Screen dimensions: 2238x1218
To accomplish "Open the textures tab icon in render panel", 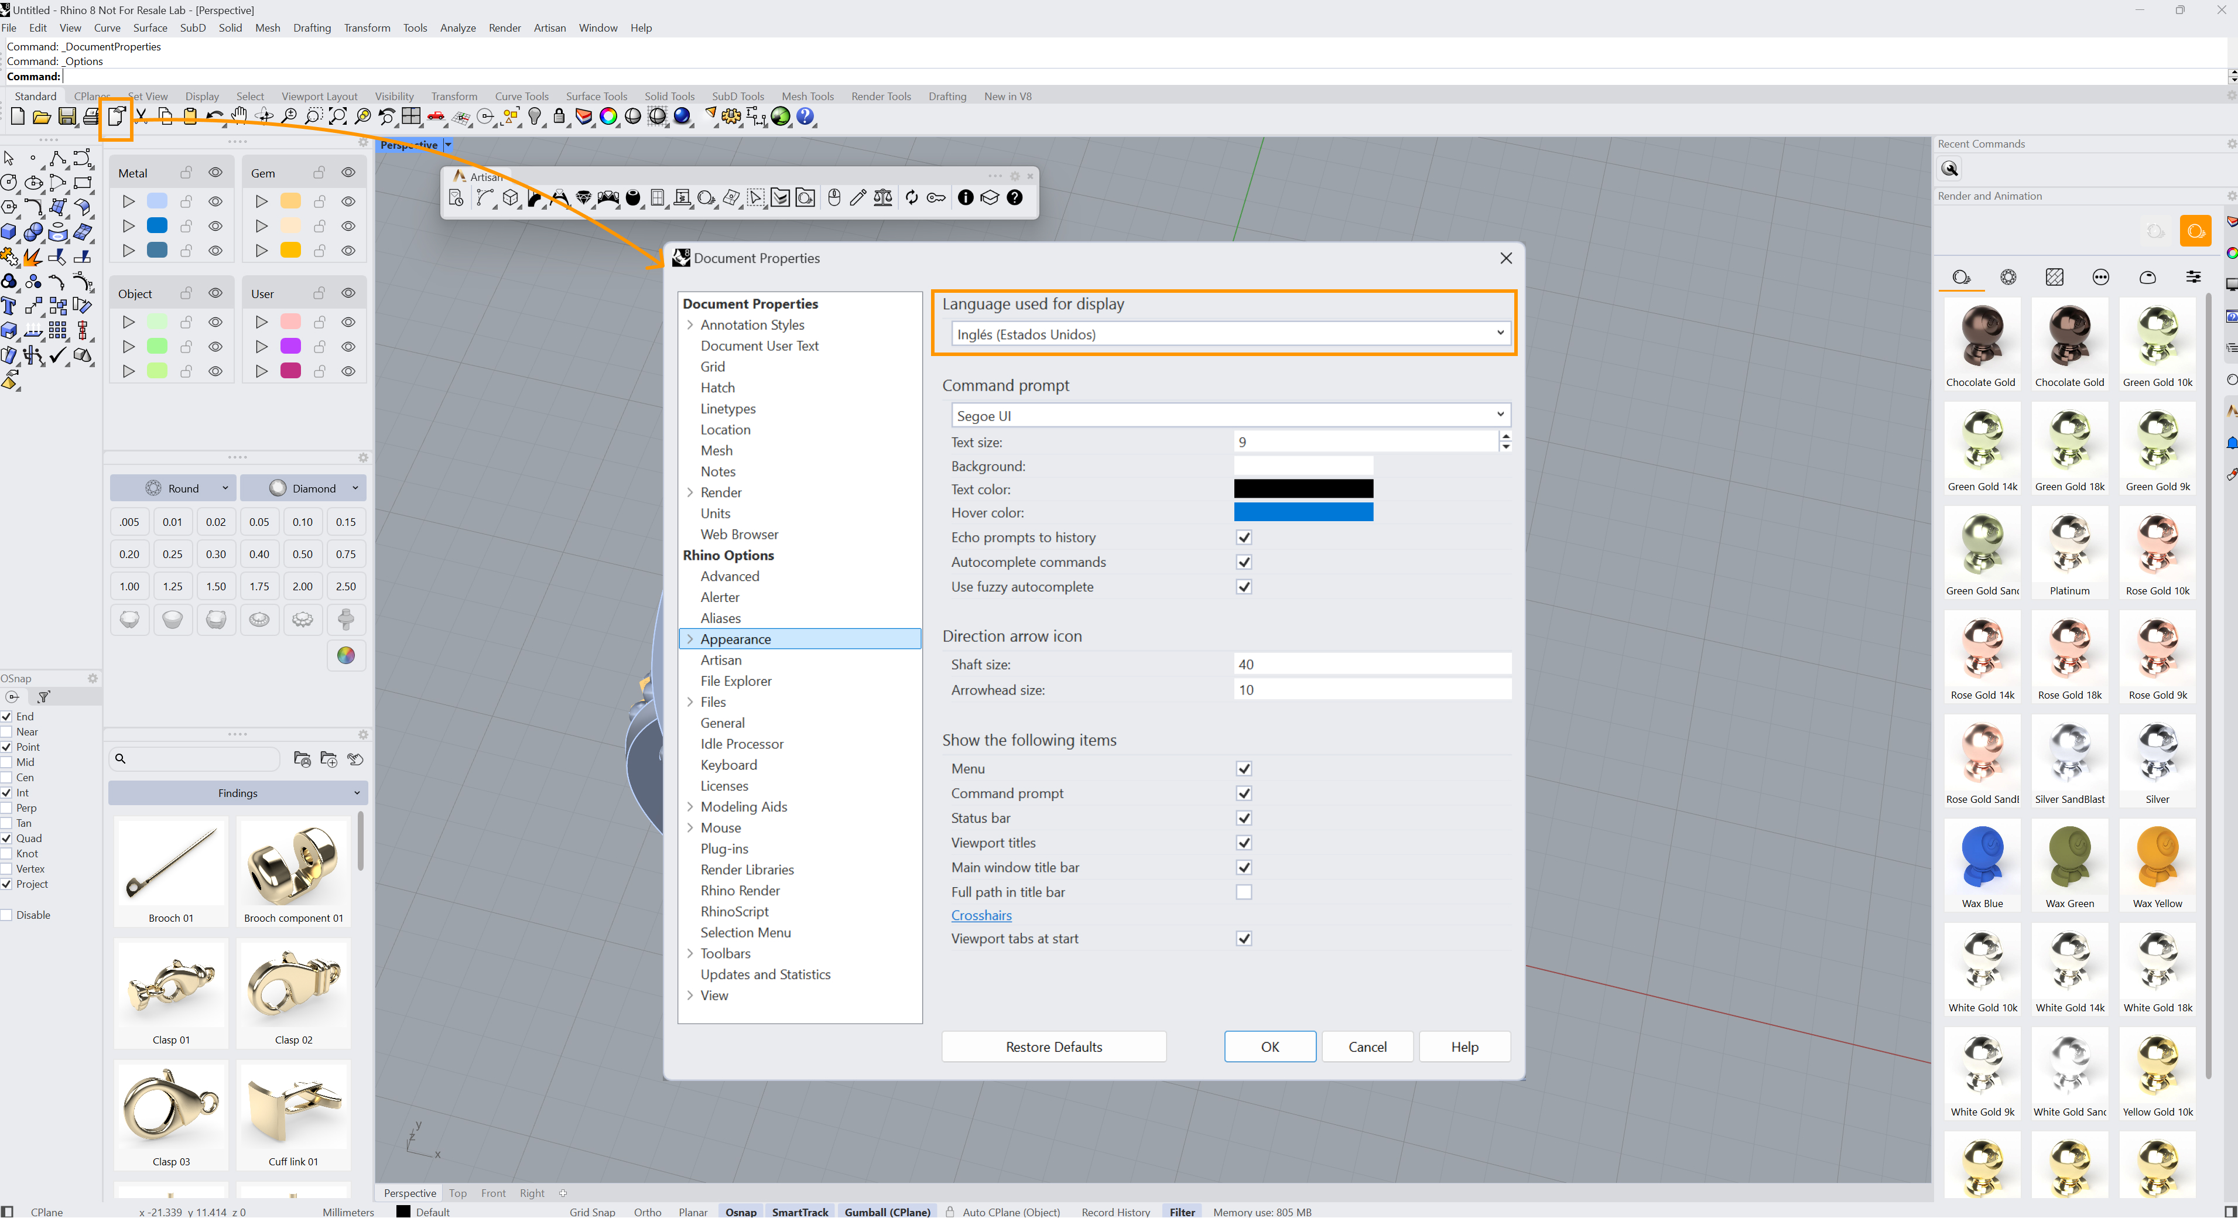I will 2055,277.
